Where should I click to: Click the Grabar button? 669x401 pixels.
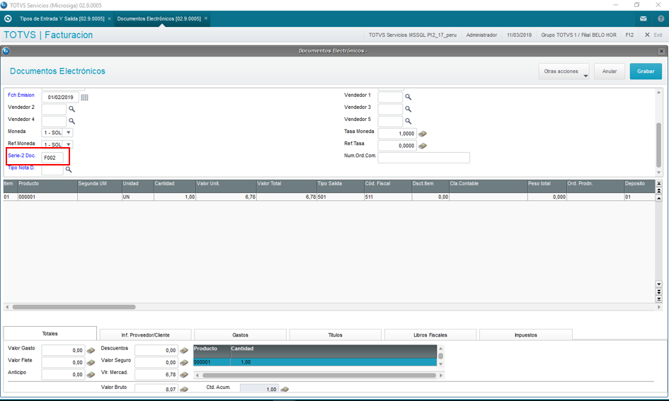point(646,71)
